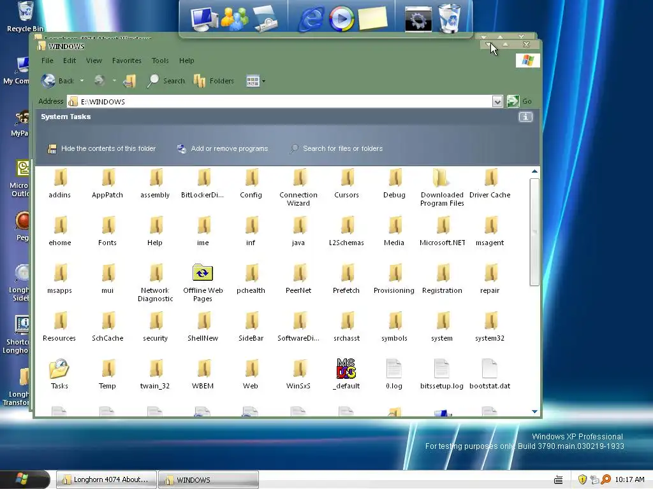Open the Recycle Bin desktop icon
653x489 pixels.
pyautogui.click(x=25, y=17)
